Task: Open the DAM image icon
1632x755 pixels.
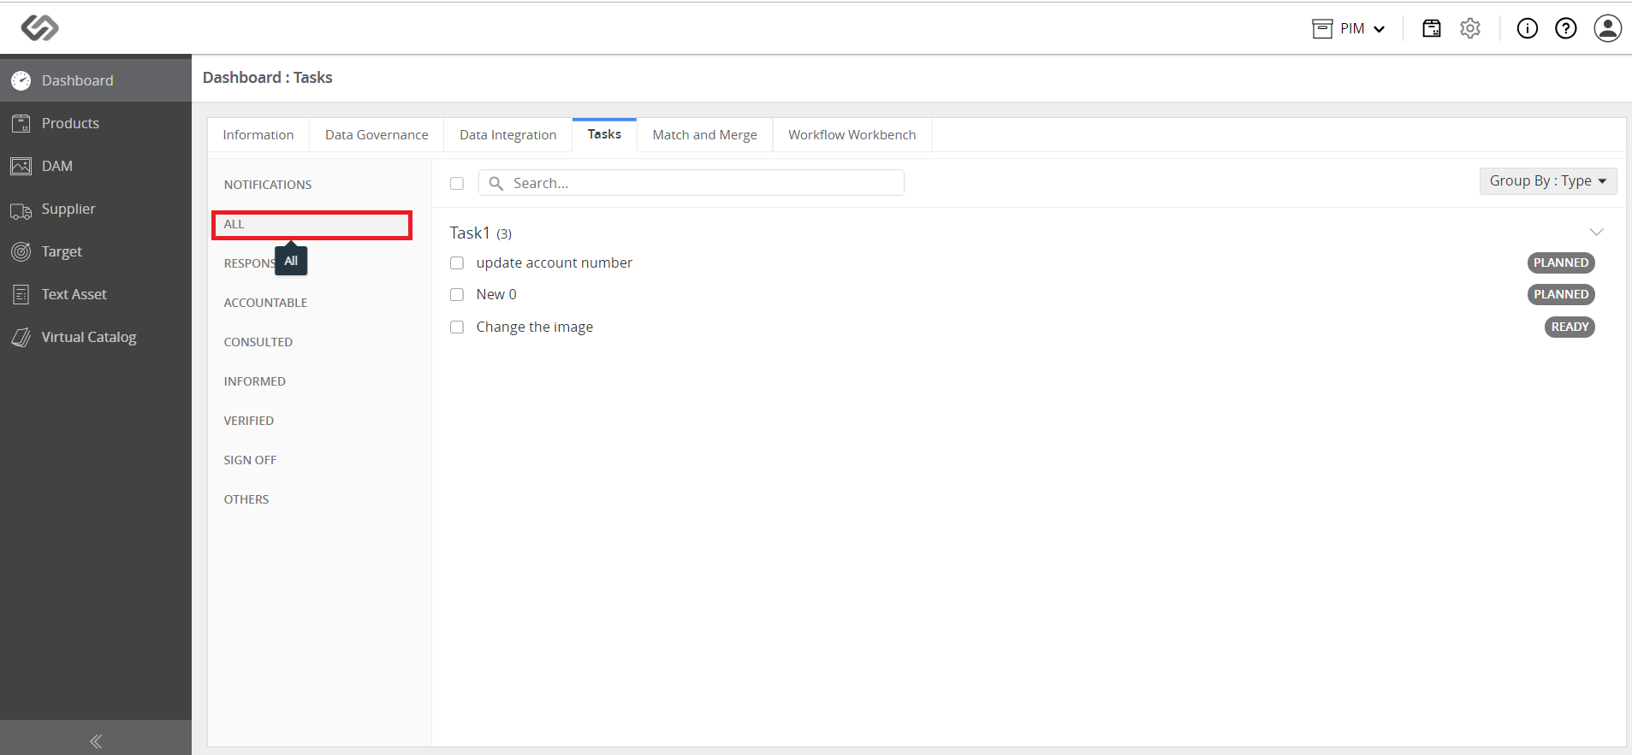Action: tap(21, 166)
